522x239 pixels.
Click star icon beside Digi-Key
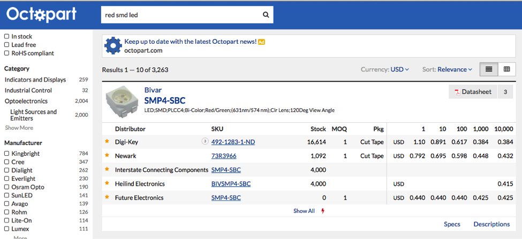pos(107,141)
